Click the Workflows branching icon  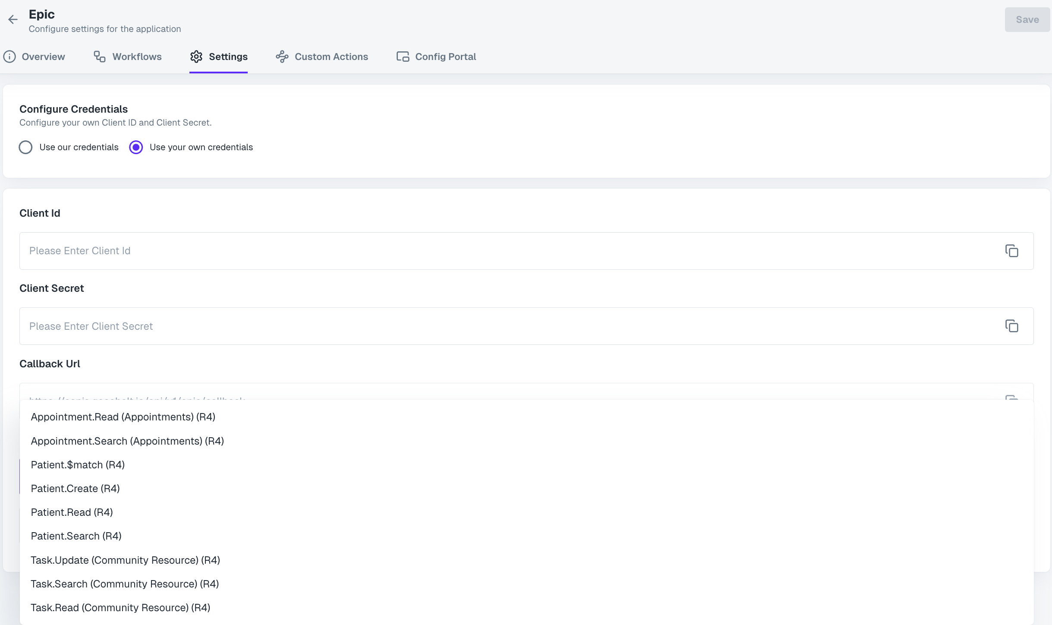pos(99,57)
